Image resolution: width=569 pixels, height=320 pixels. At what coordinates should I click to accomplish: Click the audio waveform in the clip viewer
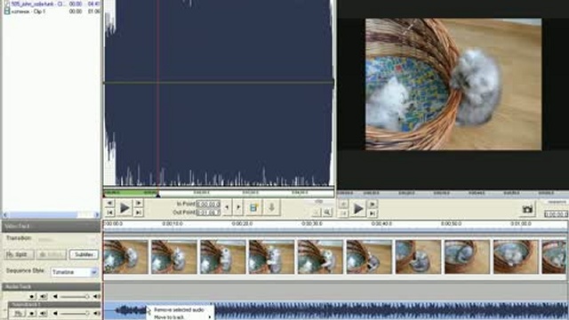click(x=219, y=92)
